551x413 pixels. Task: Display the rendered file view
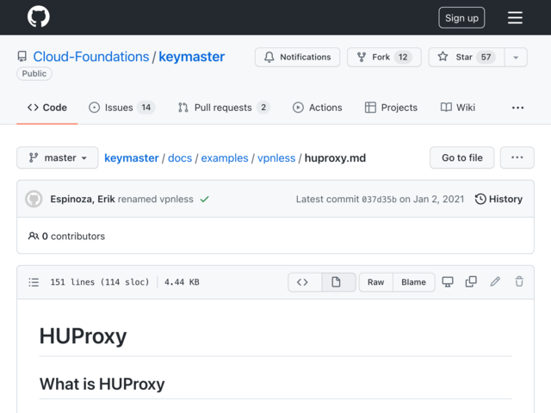338,282
